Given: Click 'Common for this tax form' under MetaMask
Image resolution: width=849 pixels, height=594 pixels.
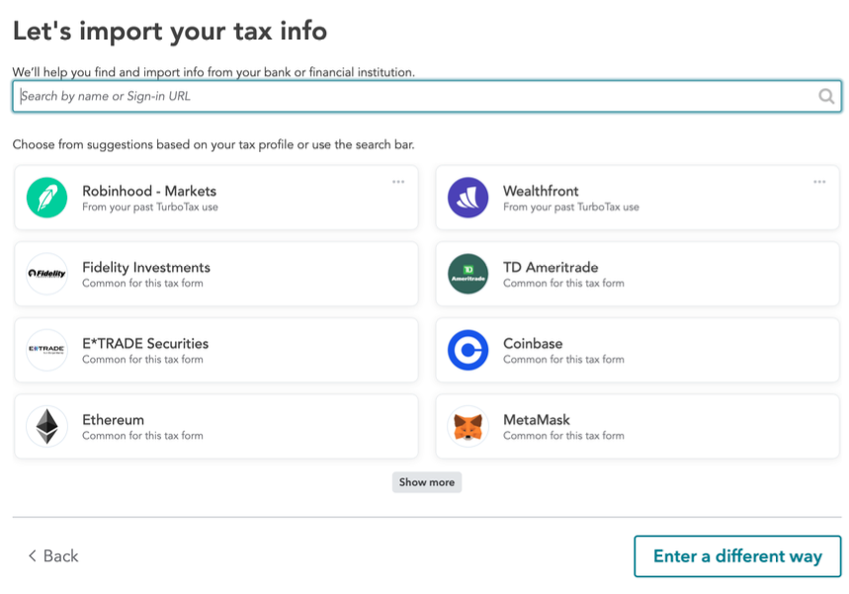Looking at the screenshot, I should 563,436.
